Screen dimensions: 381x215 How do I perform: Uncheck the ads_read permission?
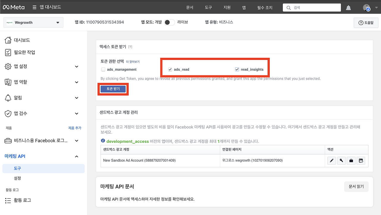tap(170, 69)
